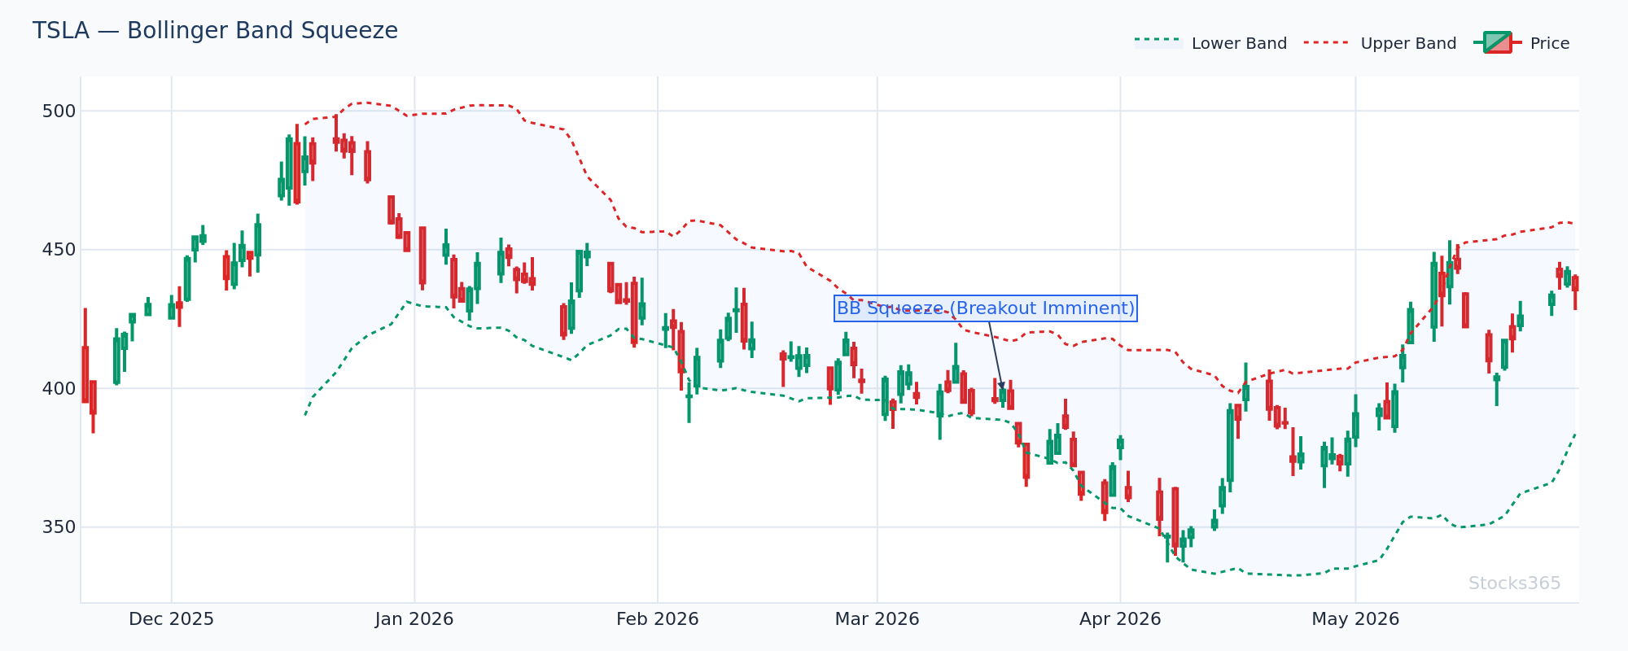This screenshot has height=651, width=1628.
Task: Click the 400 y-axis tick label
Action: [x=59, y=389]
